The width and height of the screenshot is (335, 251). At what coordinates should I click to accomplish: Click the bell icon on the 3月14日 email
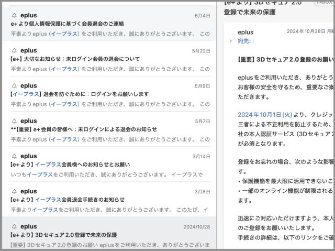click(x=14, y=156)
